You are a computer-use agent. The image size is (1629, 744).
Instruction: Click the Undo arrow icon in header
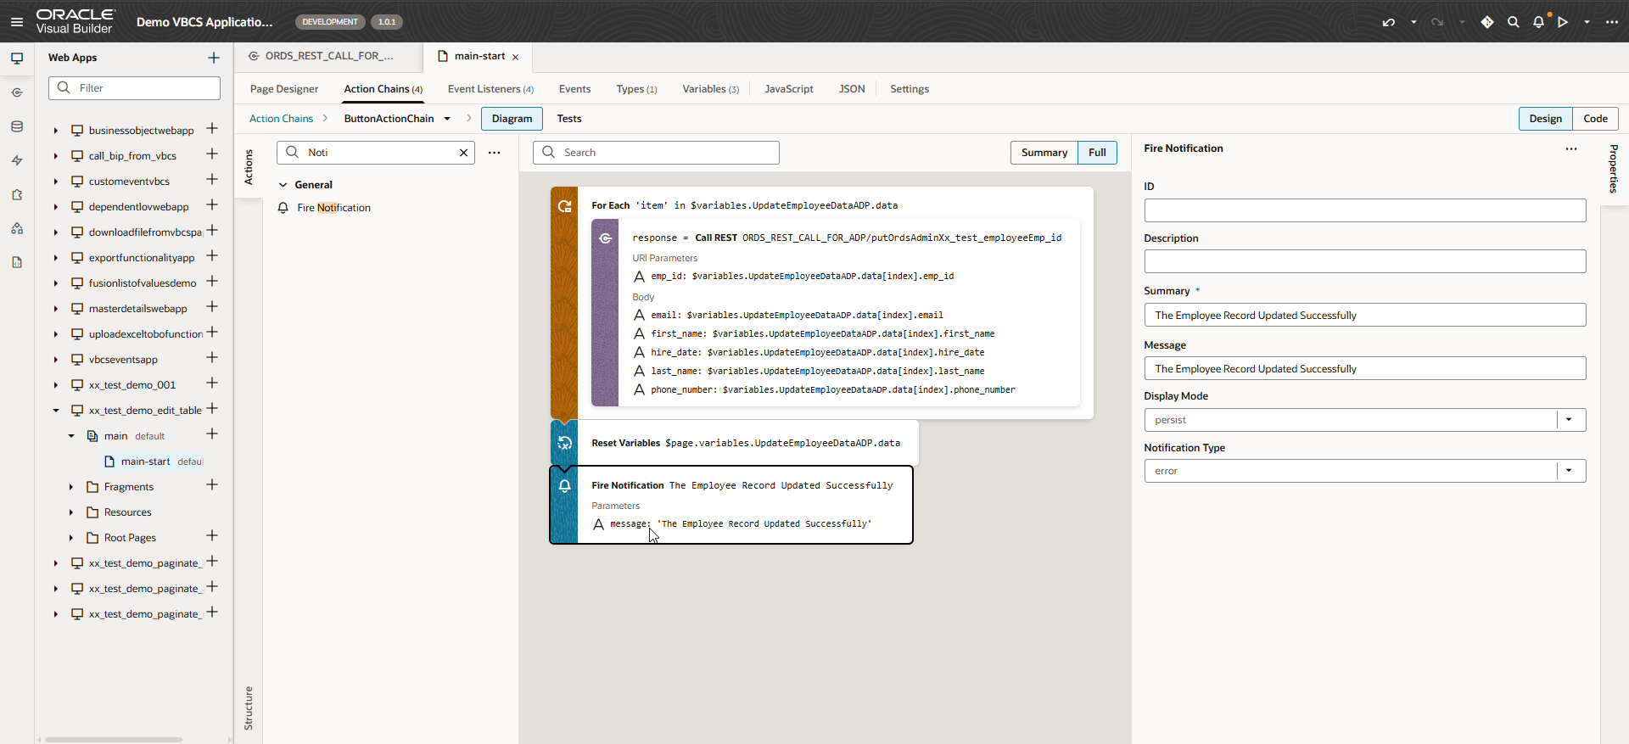[1388, 22]
